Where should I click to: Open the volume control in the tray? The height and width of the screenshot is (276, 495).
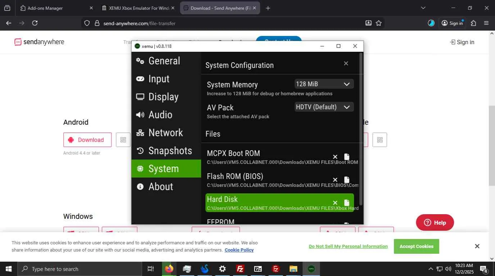(x=448, y=269)
